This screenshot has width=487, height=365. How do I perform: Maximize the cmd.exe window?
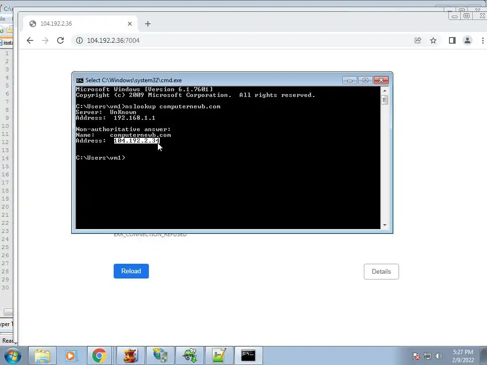[365, 80]
